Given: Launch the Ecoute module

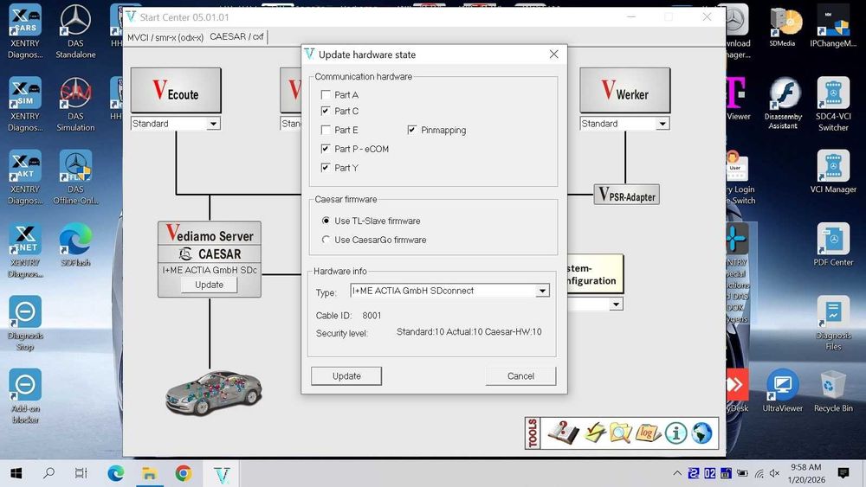Looking at the screenshot, I should [176, 90].
